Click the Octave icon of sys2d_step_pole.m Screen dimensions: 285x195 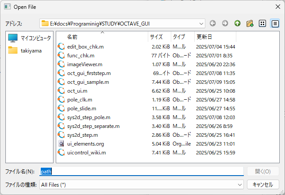(x=61, y=117)
